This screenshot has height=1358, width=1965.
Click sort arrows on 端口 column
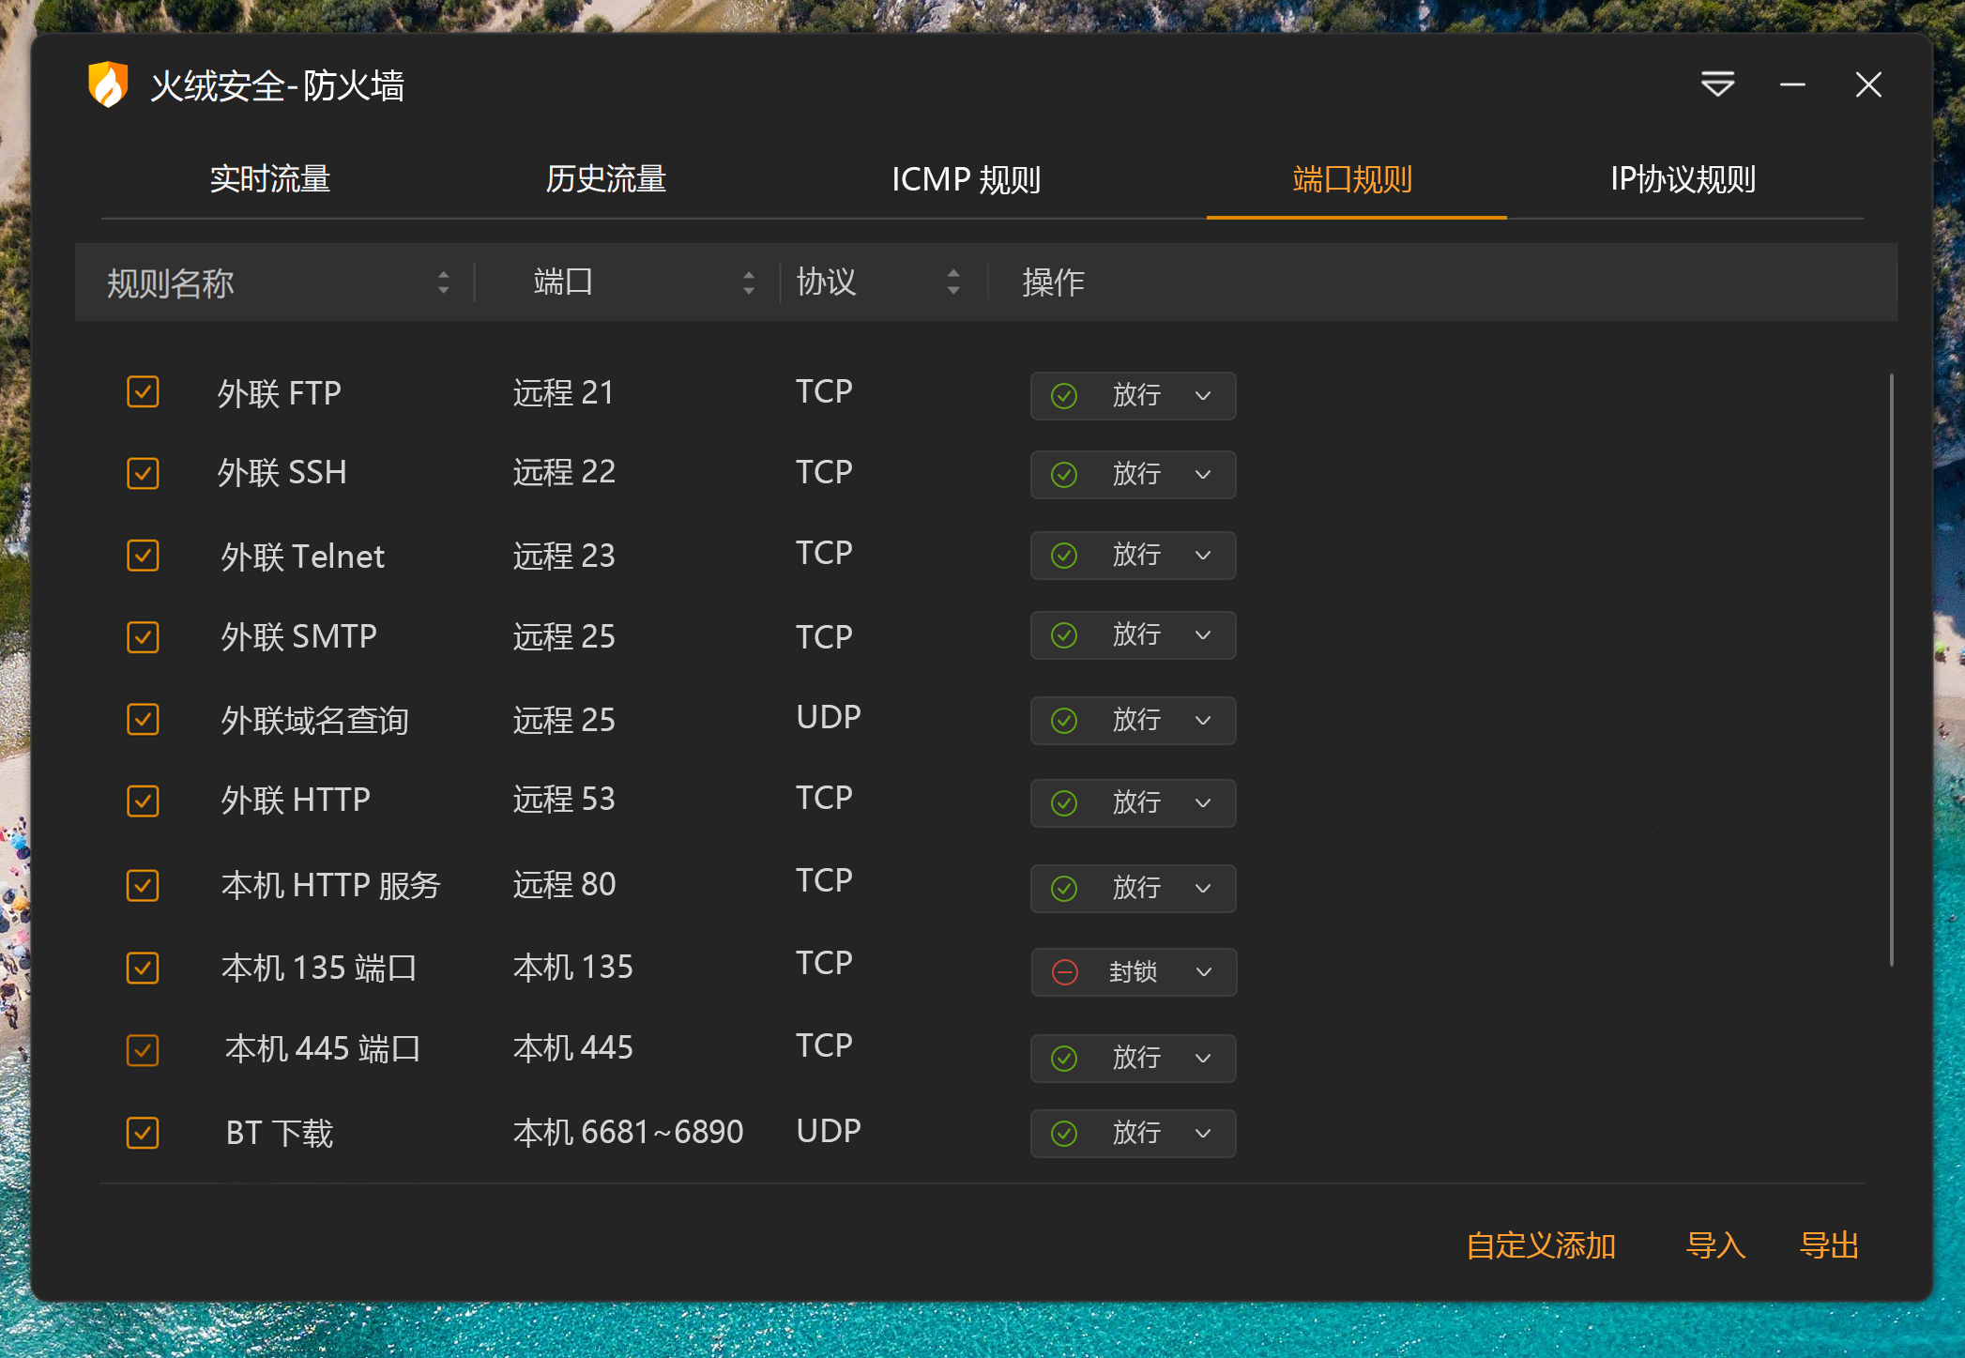[x=748, y=282]
